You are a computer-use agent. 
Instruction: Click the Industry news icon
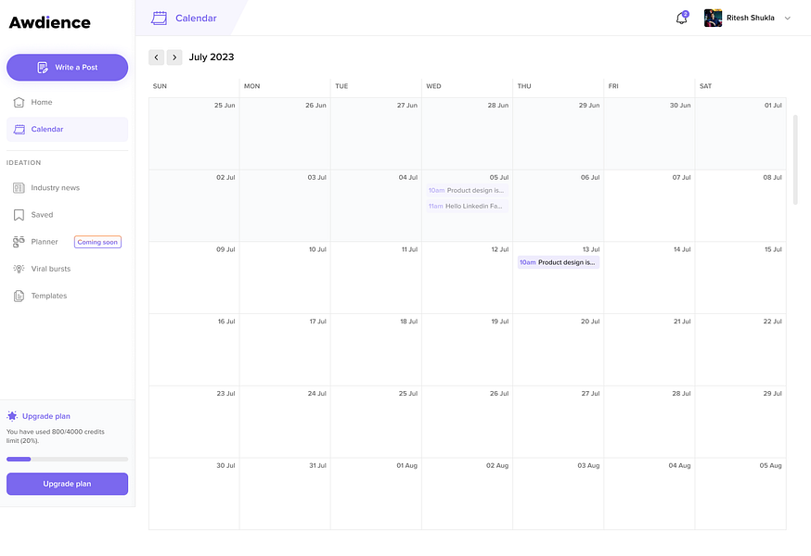point(19,188)
